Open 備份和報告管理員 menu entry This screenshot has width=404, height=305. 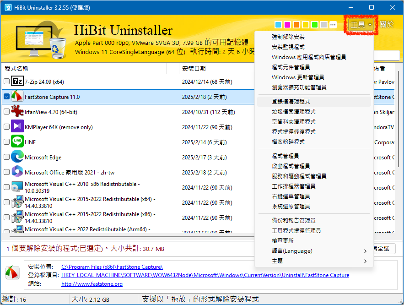314,220
